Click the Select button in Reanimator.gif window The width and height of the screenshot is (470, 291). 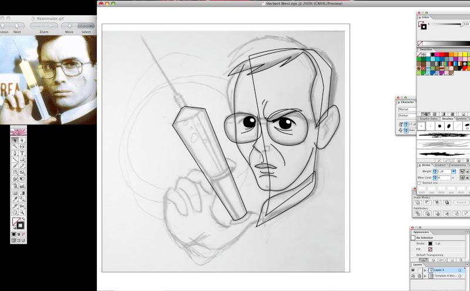[86, 26]
